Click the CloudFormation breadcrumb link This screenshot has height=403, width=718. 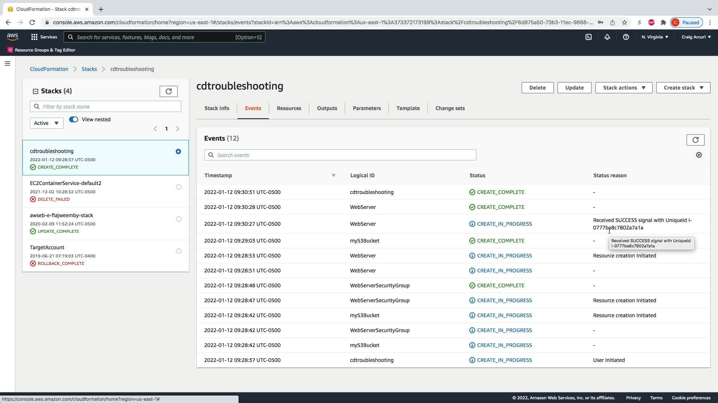coord(49,69)
